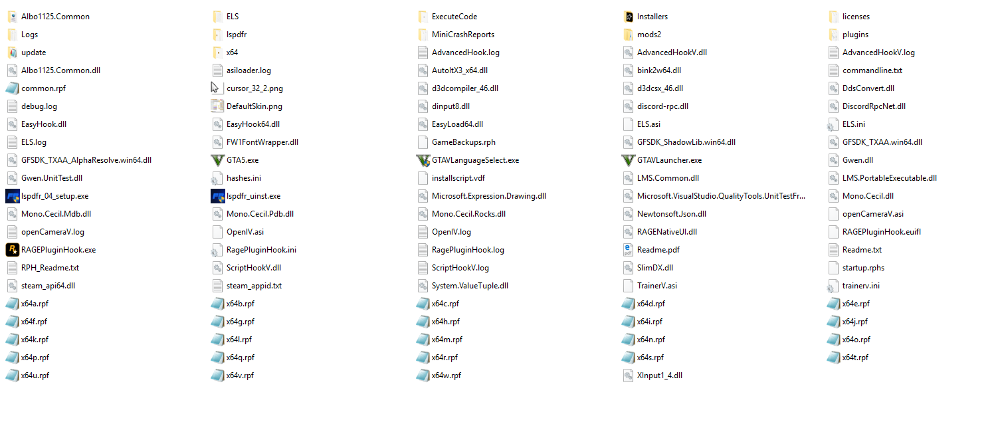Select the Readme.pdf file icon
Viewport: 1000px width, 422px height.
coord(629,250)
